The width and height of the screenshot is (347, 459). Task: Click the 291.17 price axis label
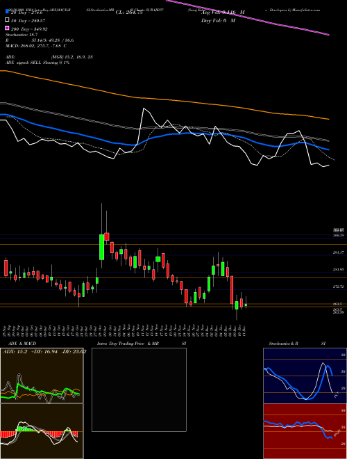pyautogui.click(x=339, y=252)
